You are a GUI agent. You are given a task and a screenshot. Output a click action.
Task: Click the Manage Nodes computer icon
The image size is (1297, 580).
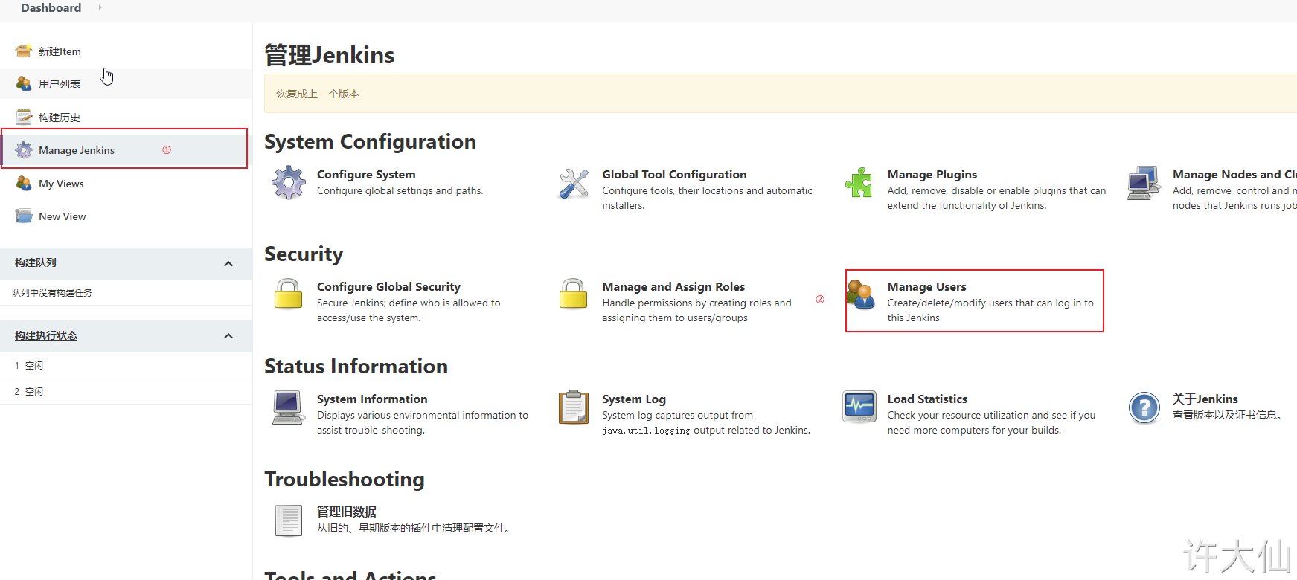tap(1144, 183)
